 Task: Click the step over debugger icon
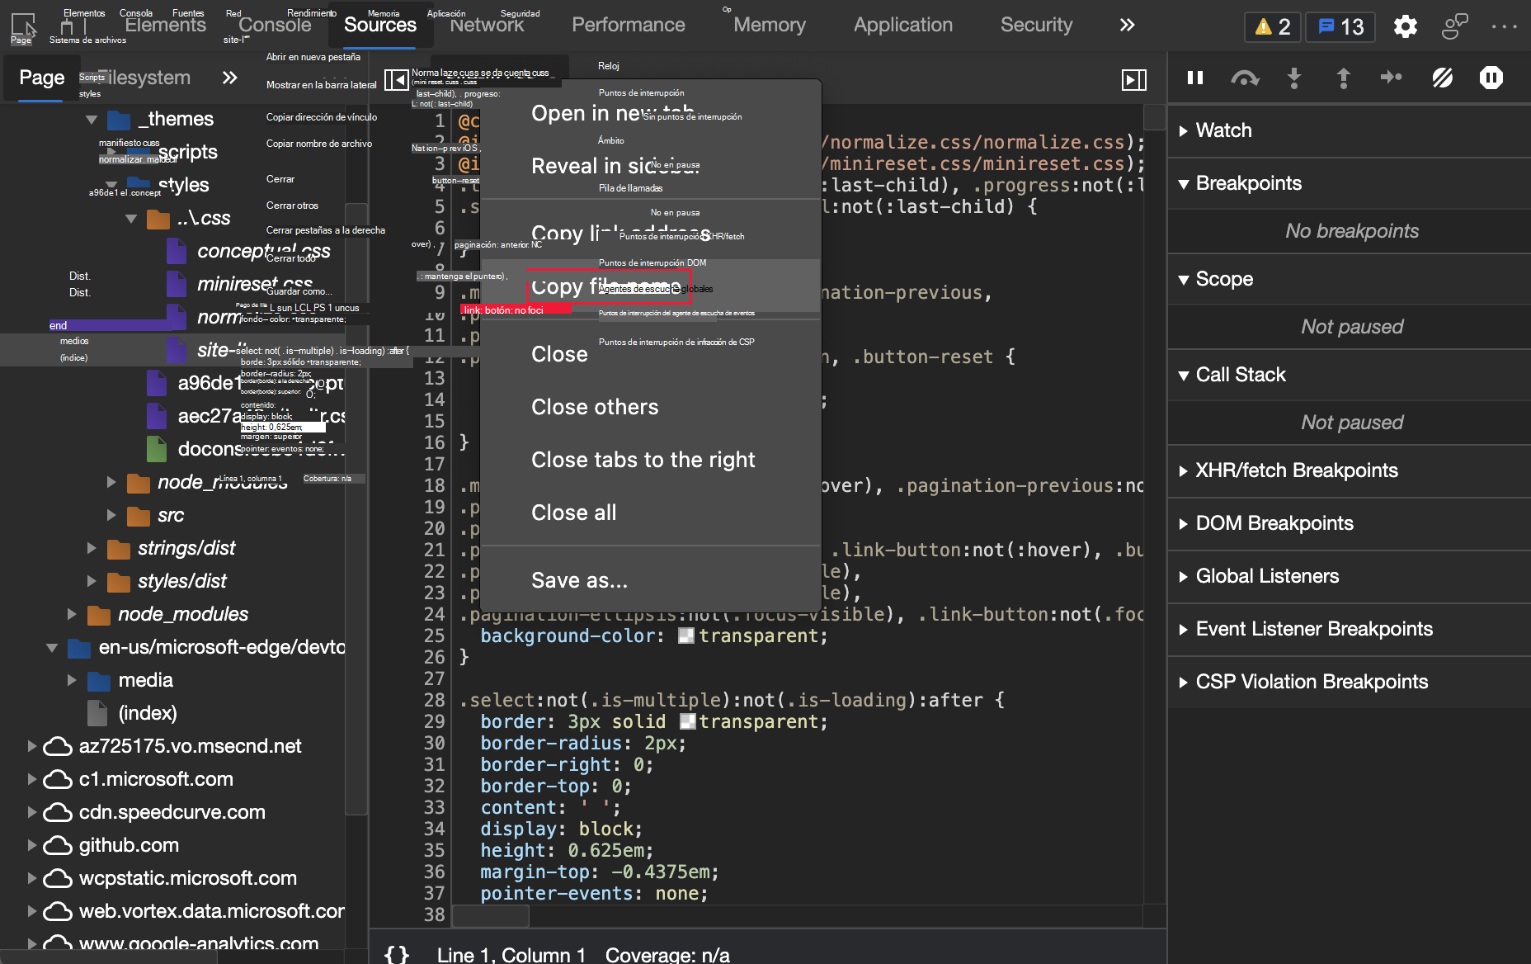[x=1244, y=78]
